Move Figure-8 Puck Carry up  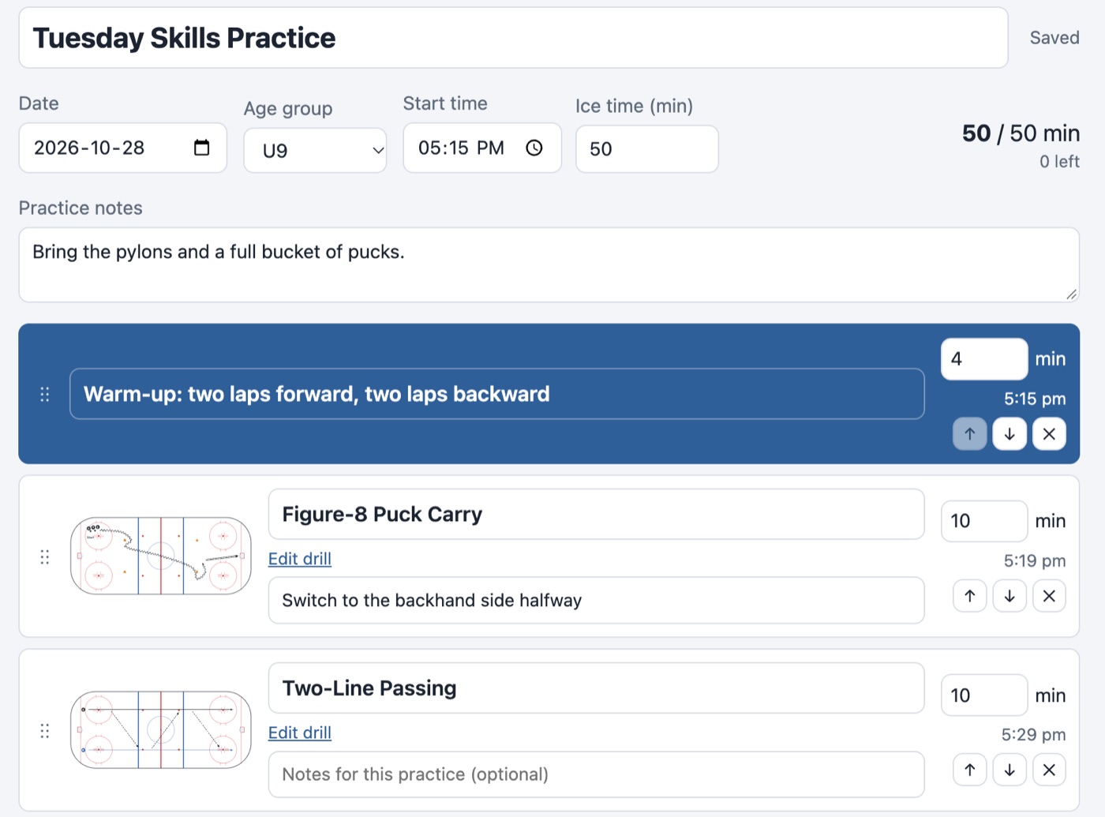pos(970,596)
